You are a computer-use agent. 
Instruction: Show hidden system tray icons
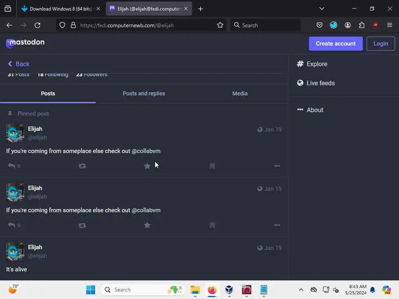point(301,290)
